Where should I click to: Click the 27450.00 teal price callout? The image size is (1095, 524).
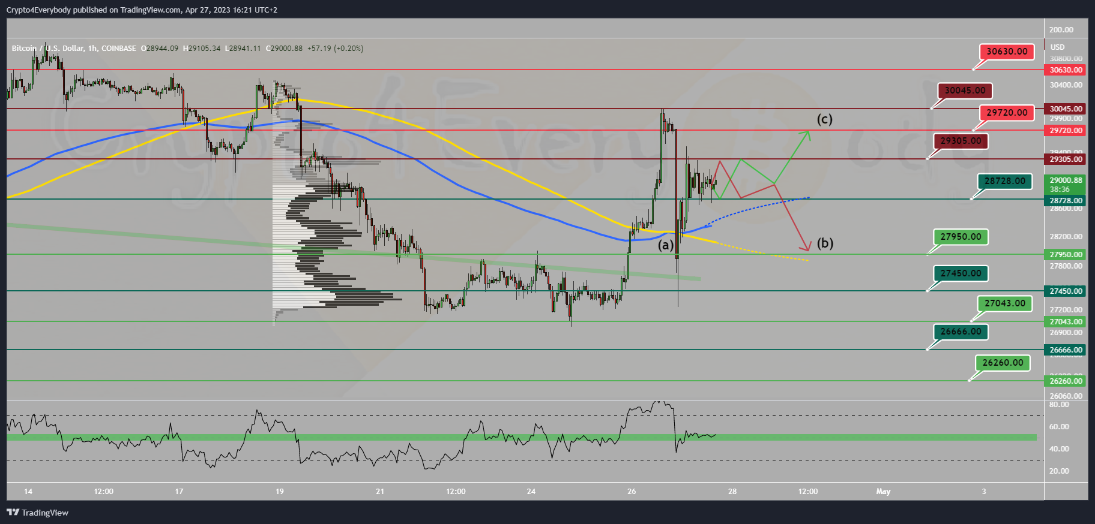coord(961,273)
